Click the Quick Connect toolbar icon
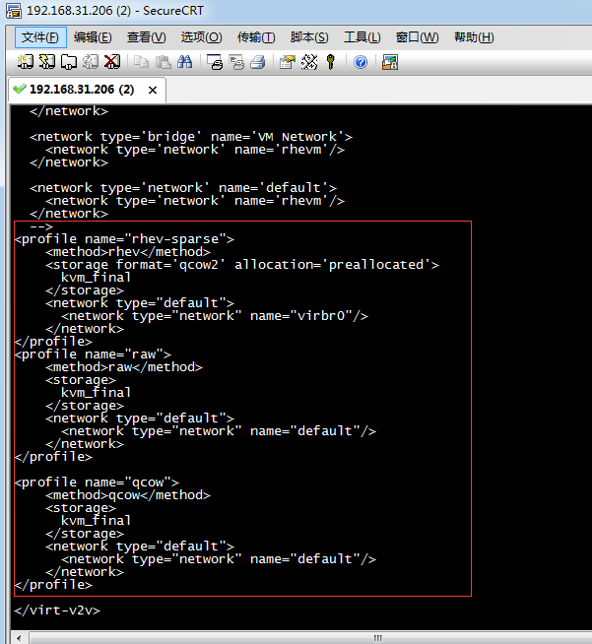This screenshot has height=644, width=592. 47,62
